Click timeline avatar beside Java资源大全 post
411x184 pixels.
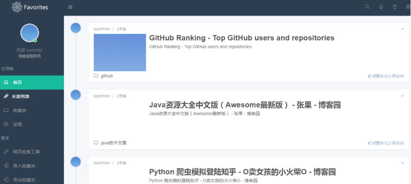tap(76, 95)
